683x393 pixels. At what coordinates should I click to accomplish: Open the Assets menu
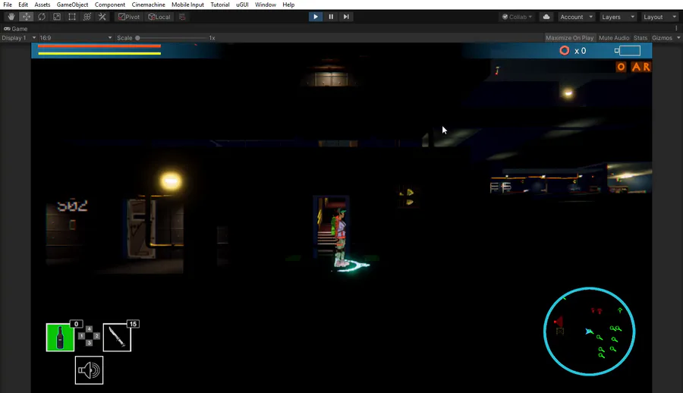(42, 5)
